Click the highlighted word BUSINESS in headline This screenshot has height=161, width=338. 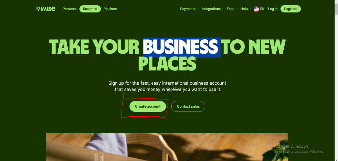point(182,48)
